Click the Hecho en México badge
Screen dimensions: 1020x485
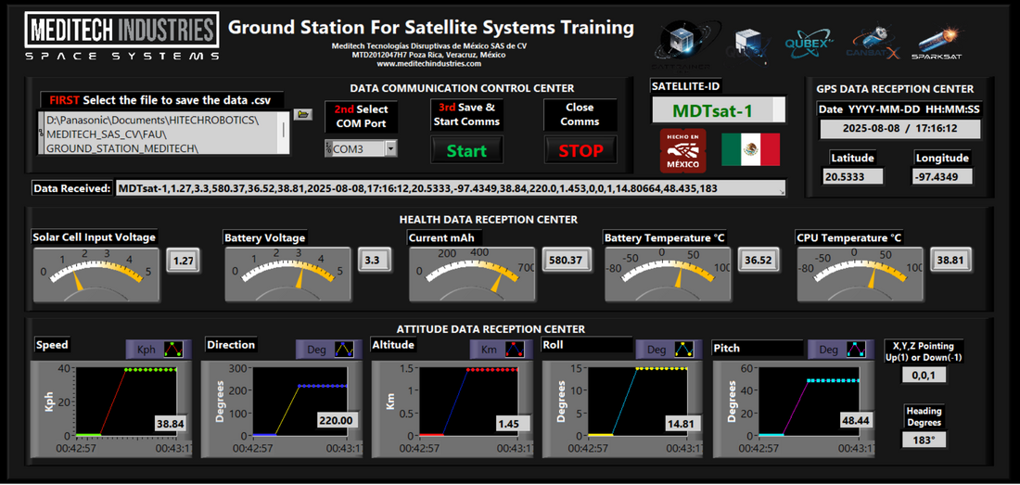(682, 150)
